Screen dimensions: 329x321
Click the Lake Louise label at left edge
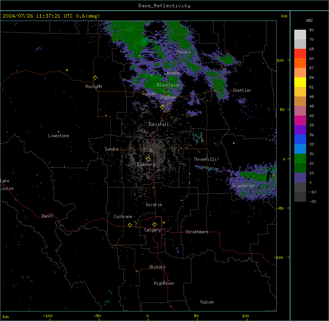click(7, 185)
